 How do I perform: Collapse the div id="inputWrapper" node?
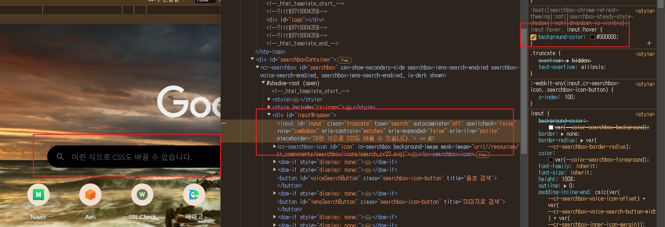[x=269, y=115]
